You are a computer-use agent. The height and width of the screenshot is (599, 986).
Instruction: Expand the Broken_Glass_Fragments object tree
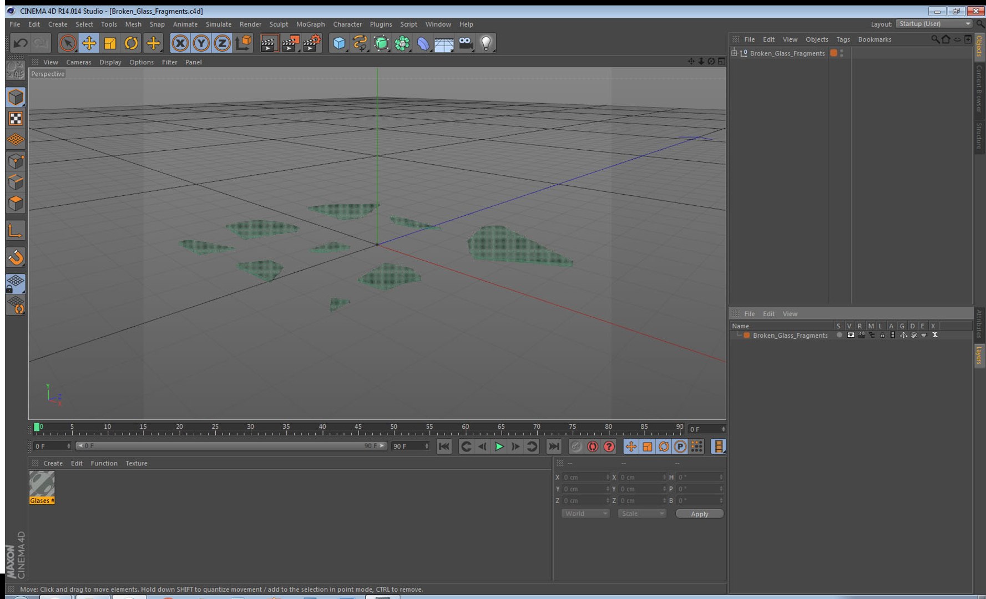(734, 53)
